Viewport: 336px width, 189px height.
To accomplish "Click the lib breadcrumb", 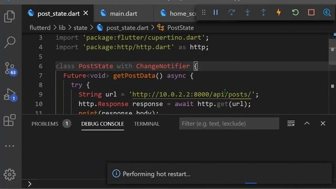I will (x=62, y=28).
